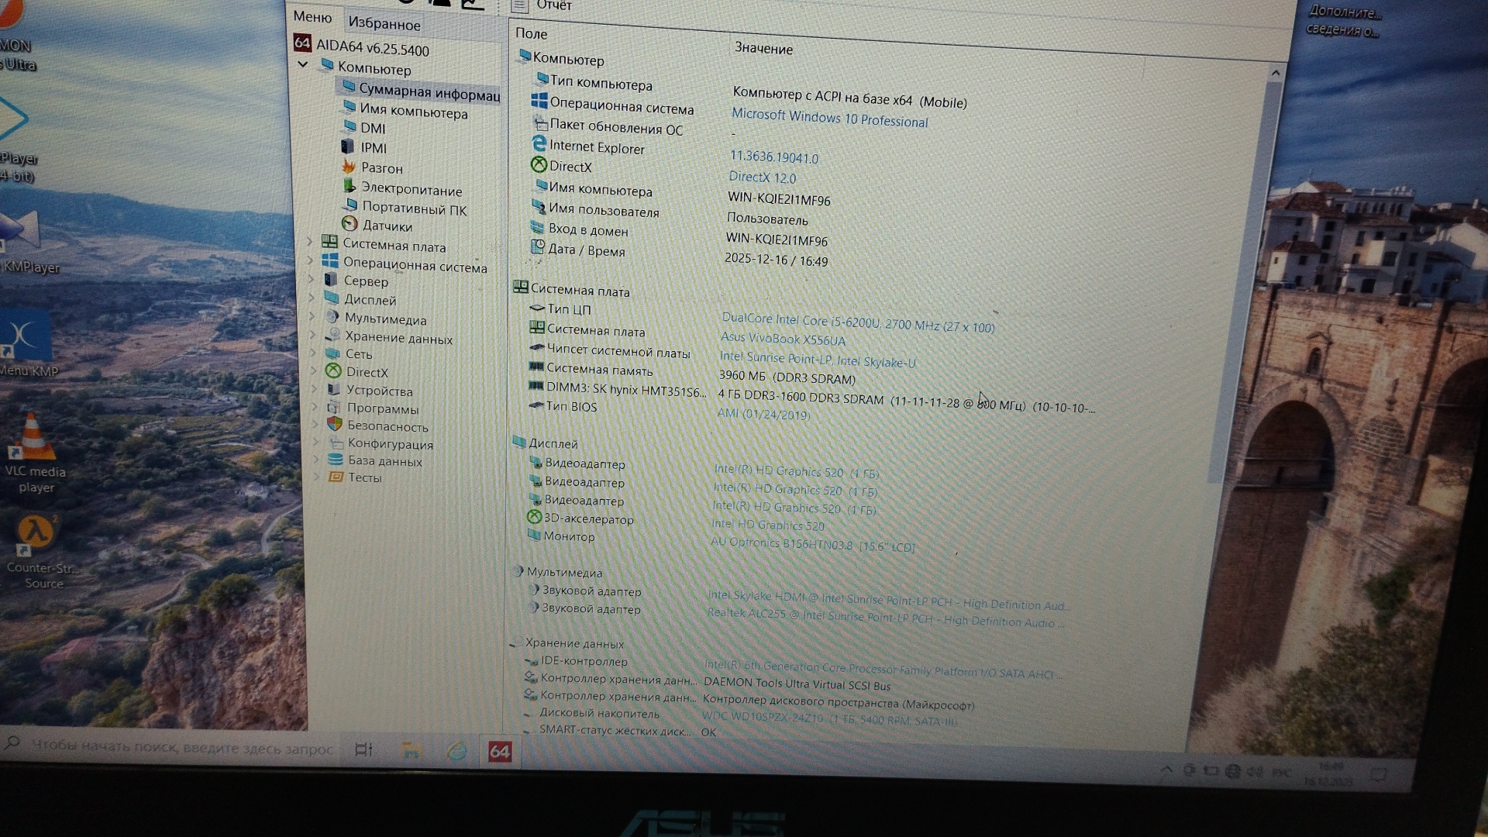This screenshot has height=837, width=1488.
Task: Select the Overclock (Разгон) flame icon
Action: tap(349, 167)
